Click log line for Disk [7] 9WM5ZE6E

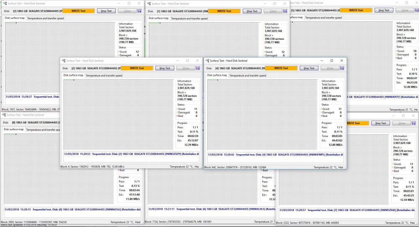tap(347, 210)
